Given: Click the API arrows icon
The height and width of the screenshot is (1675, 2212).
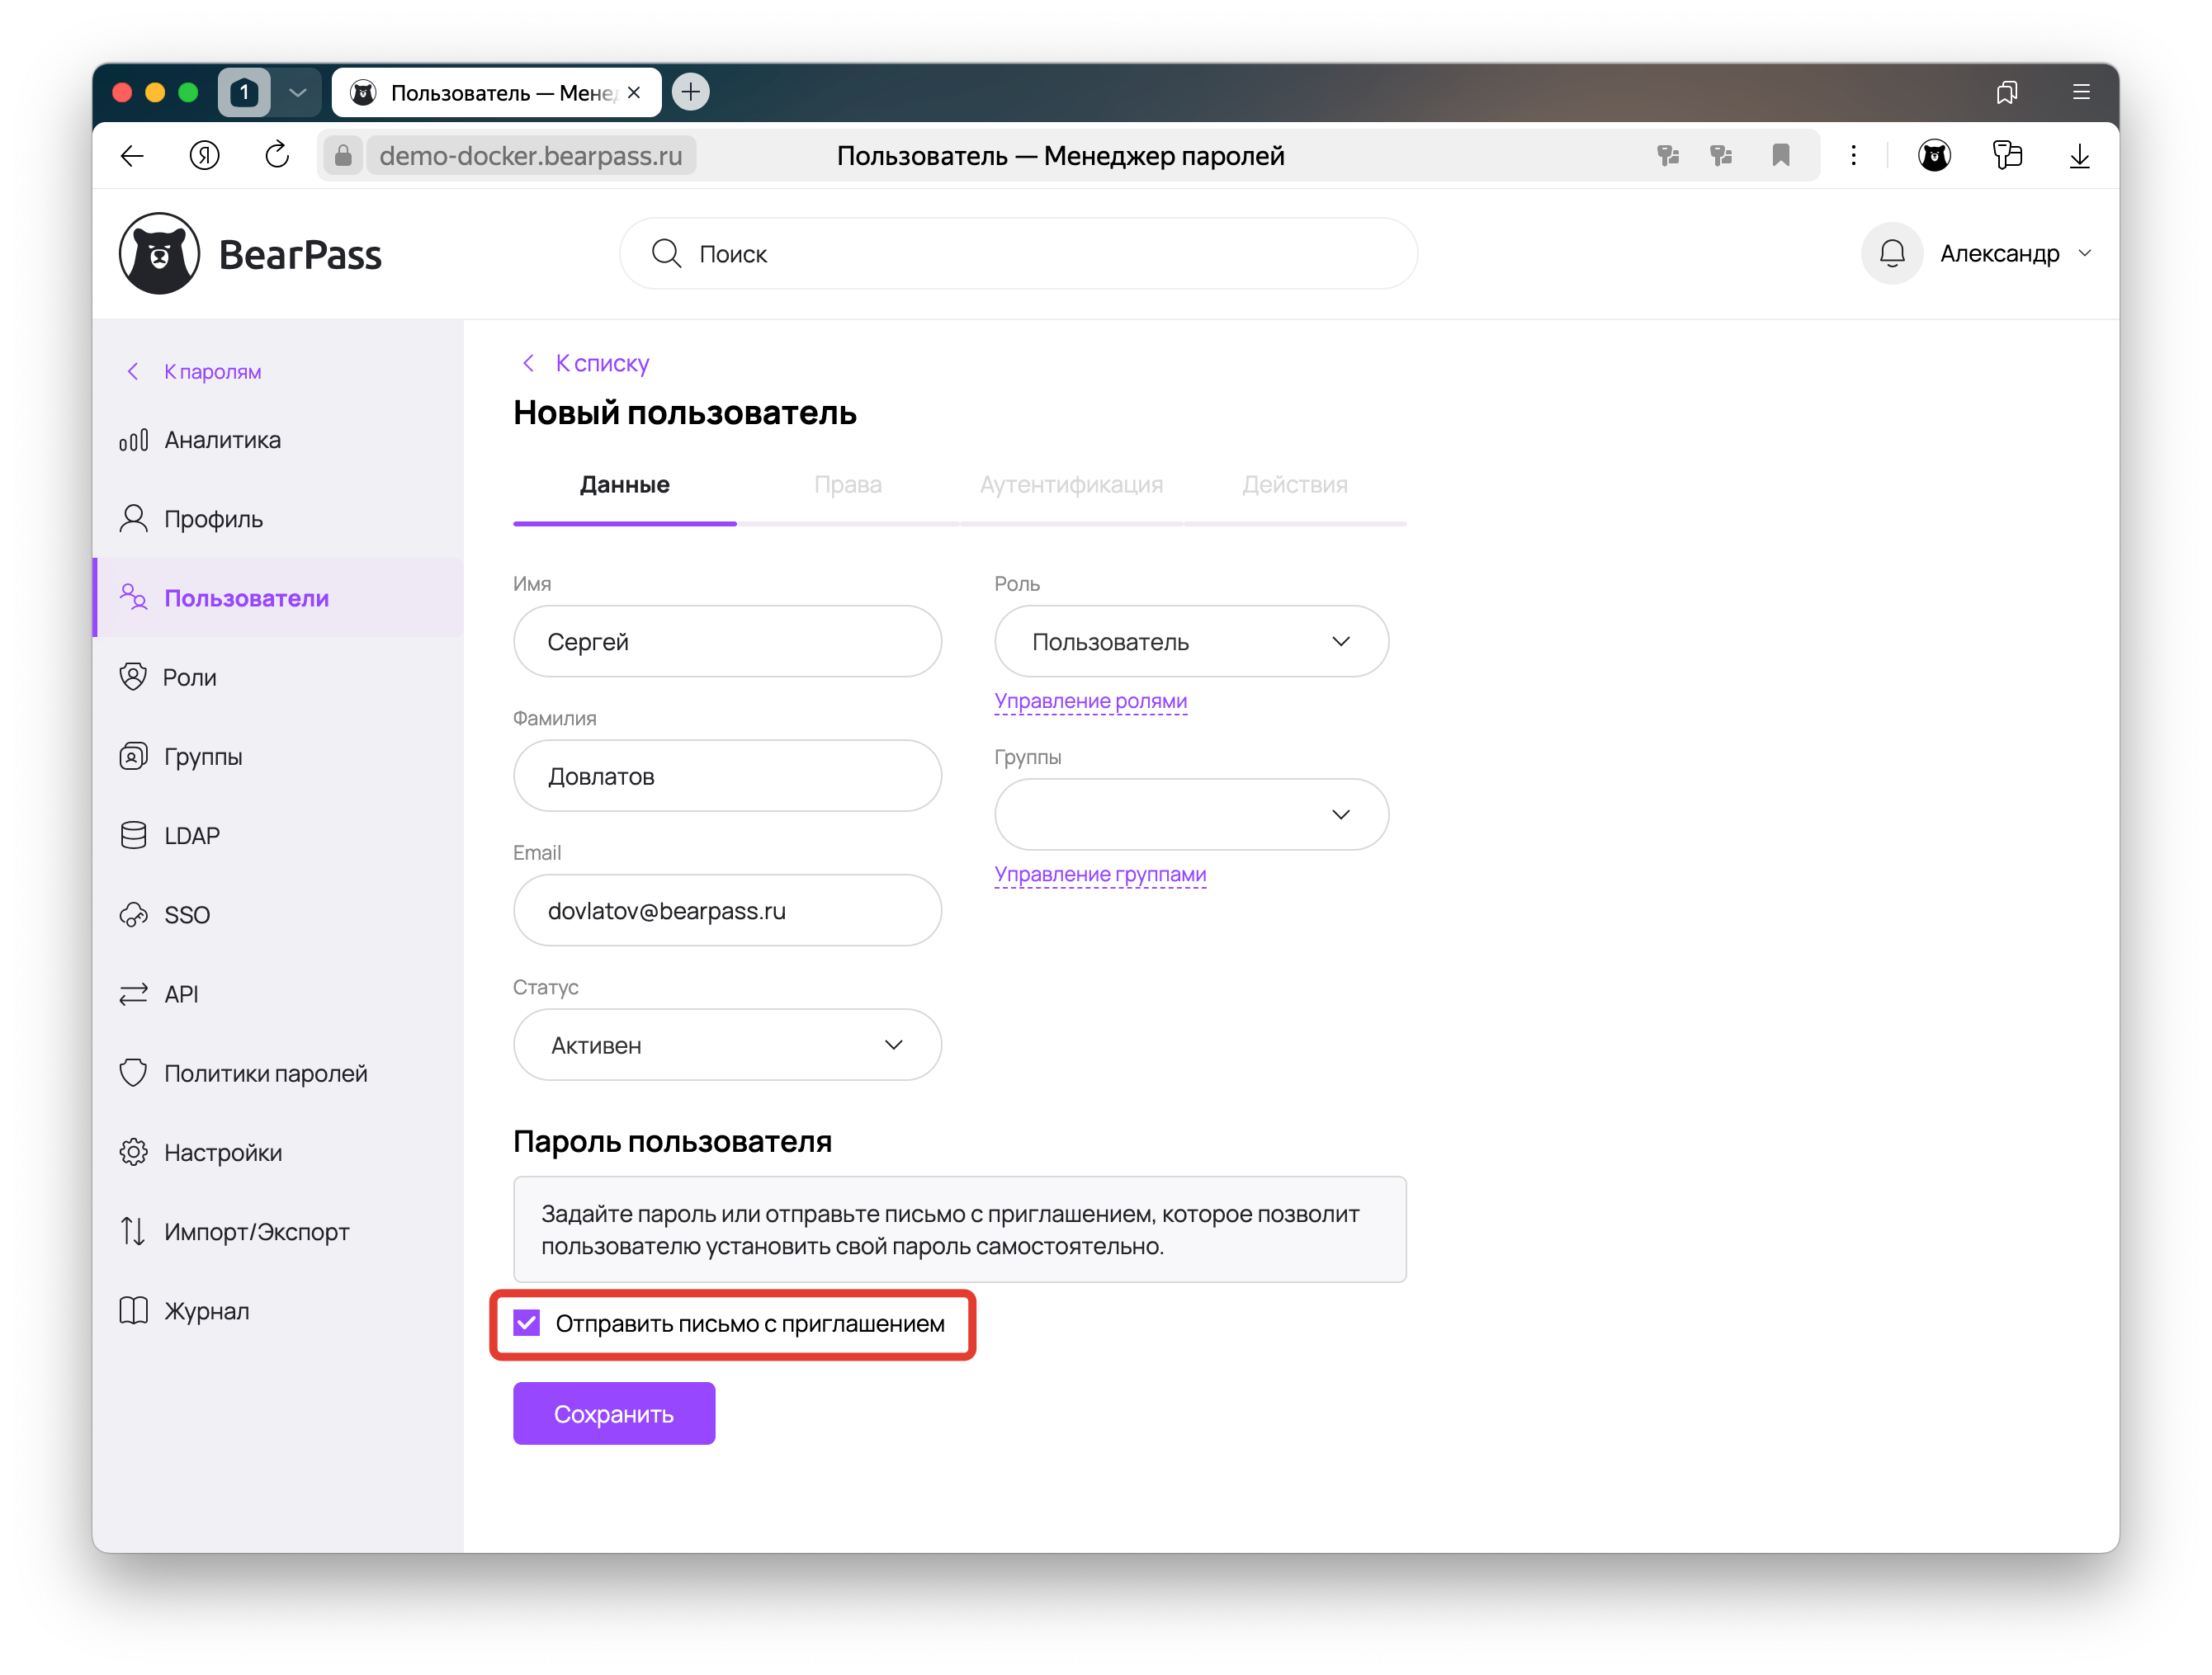Looking at the screenshot, I should [133, 994].
